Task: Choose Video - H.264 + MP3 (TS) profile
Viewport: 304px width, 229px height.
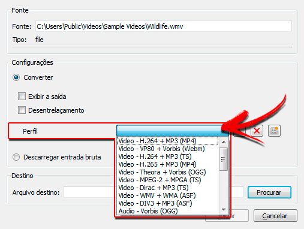Action: click(x=168, y=156)
